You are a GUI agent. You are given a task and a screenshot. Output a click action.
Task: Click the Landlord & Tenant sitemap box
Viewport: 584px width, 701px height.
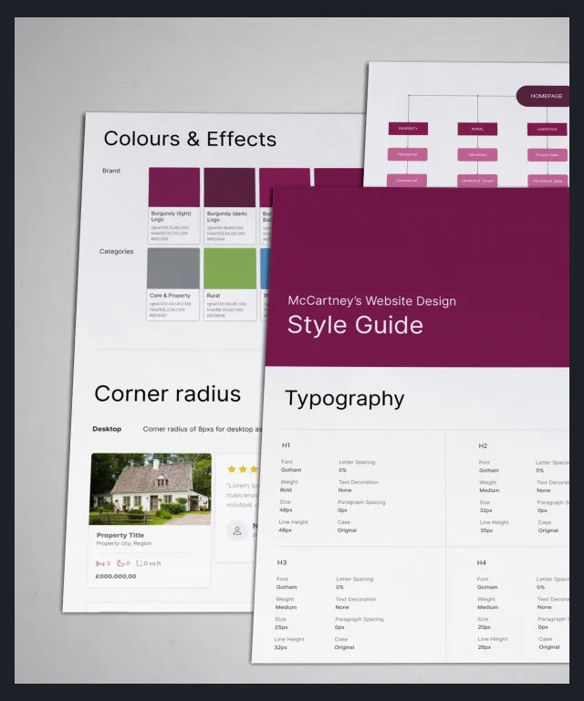click(x=477, y=181)
